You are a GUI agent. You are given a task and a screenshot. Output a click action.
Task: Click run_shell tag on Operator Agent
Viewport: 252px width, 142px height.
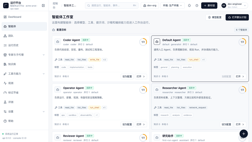click(94, 108)
